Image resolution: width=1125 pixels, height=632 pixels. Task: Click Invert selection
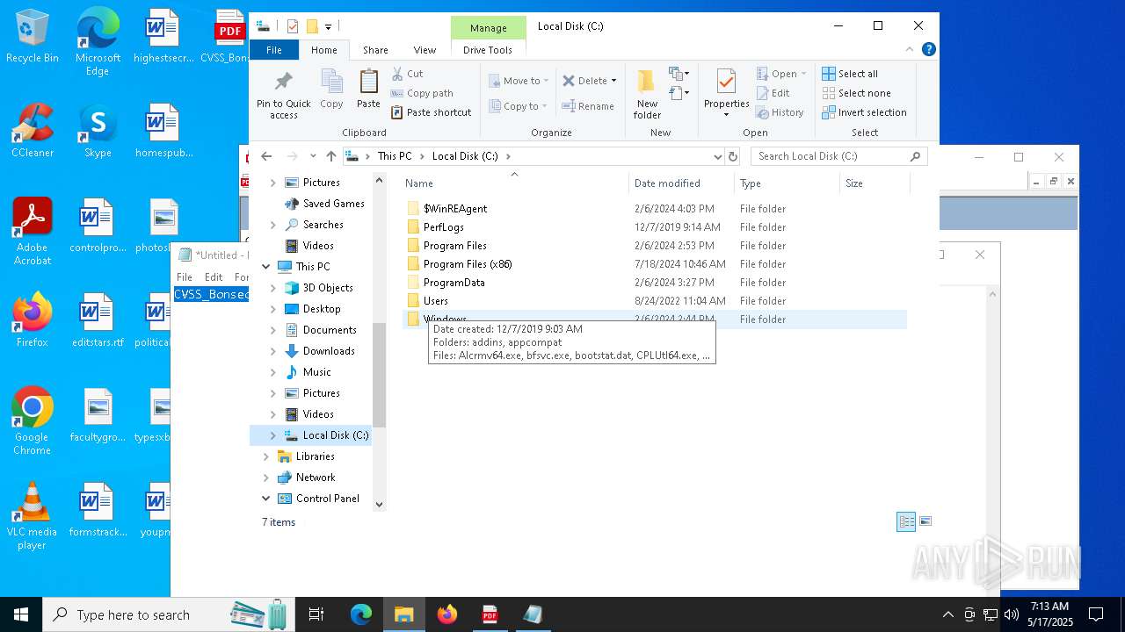tap(864, 112)
